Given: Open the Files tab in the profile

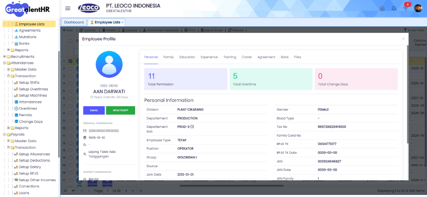Looking at the screenshot, I should (x=297, y=57).
